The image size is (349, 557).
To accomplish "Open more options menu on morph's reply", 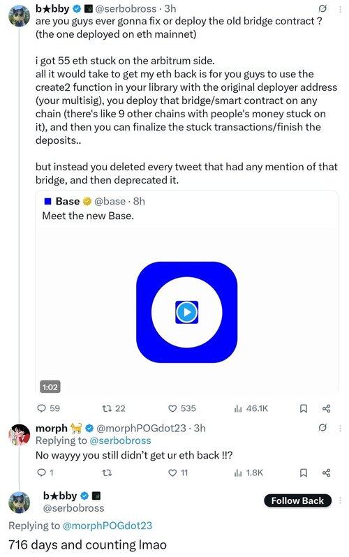I will [340, 429].
